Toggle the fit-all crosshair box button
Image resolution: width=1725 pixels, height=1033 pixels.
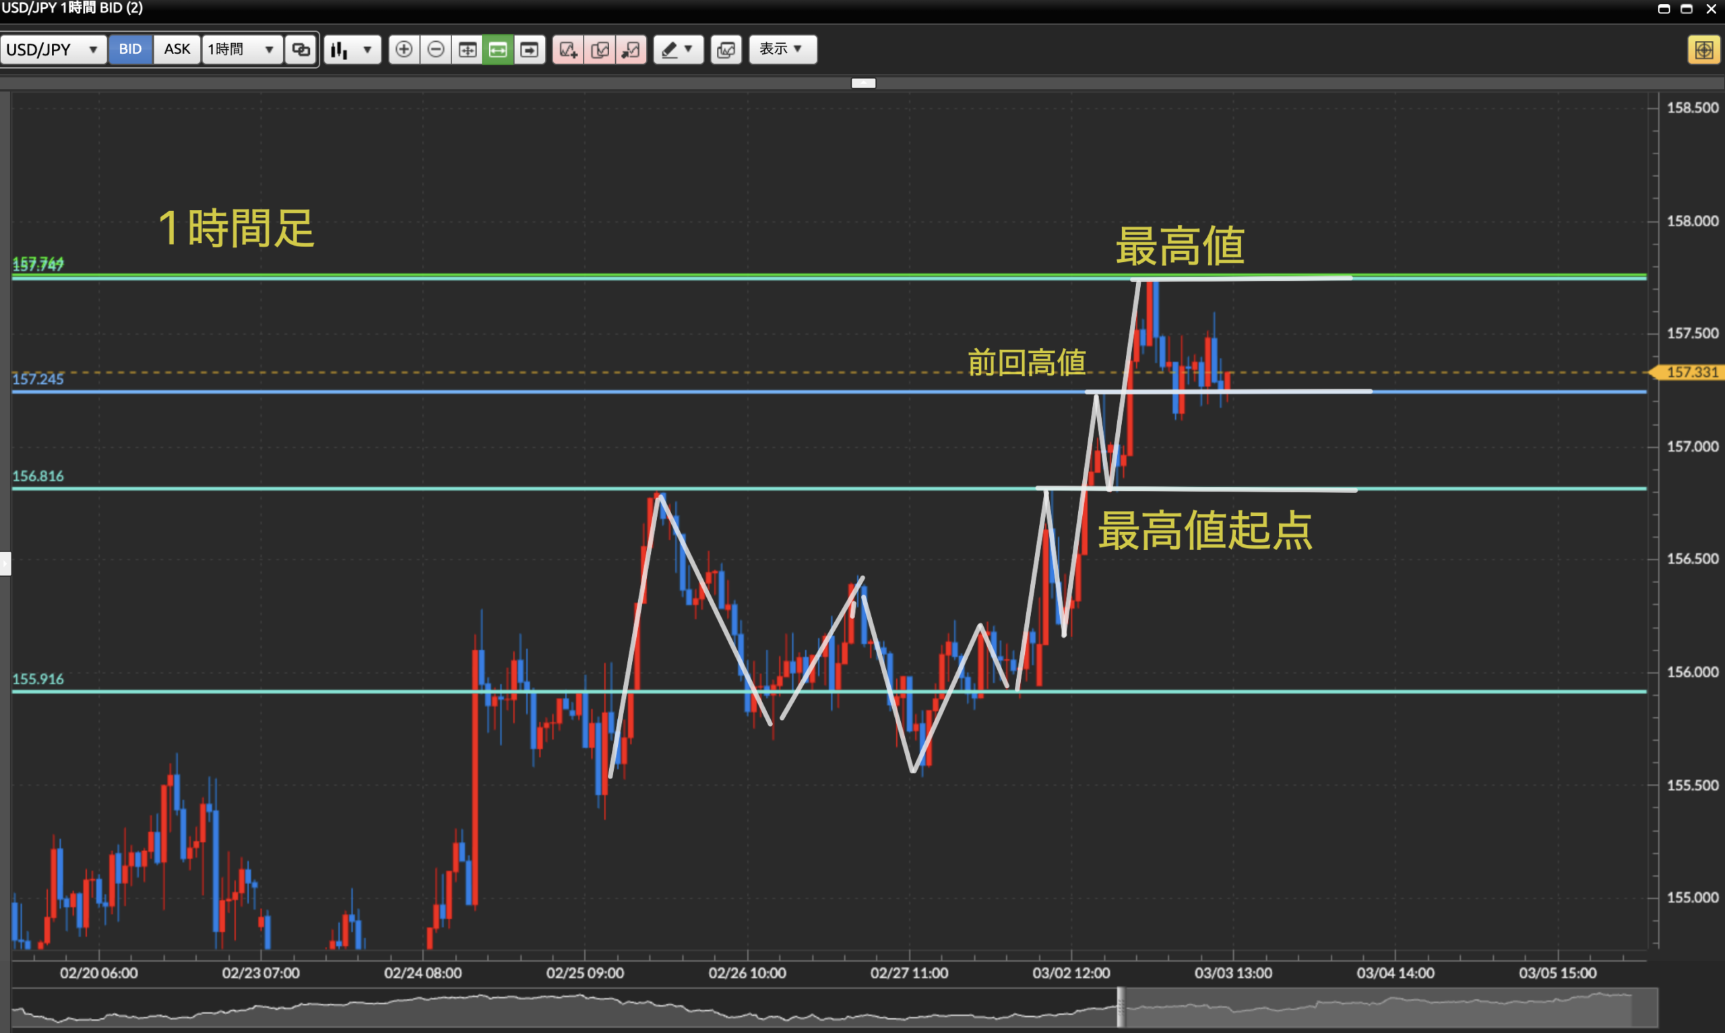click(467, 49)
